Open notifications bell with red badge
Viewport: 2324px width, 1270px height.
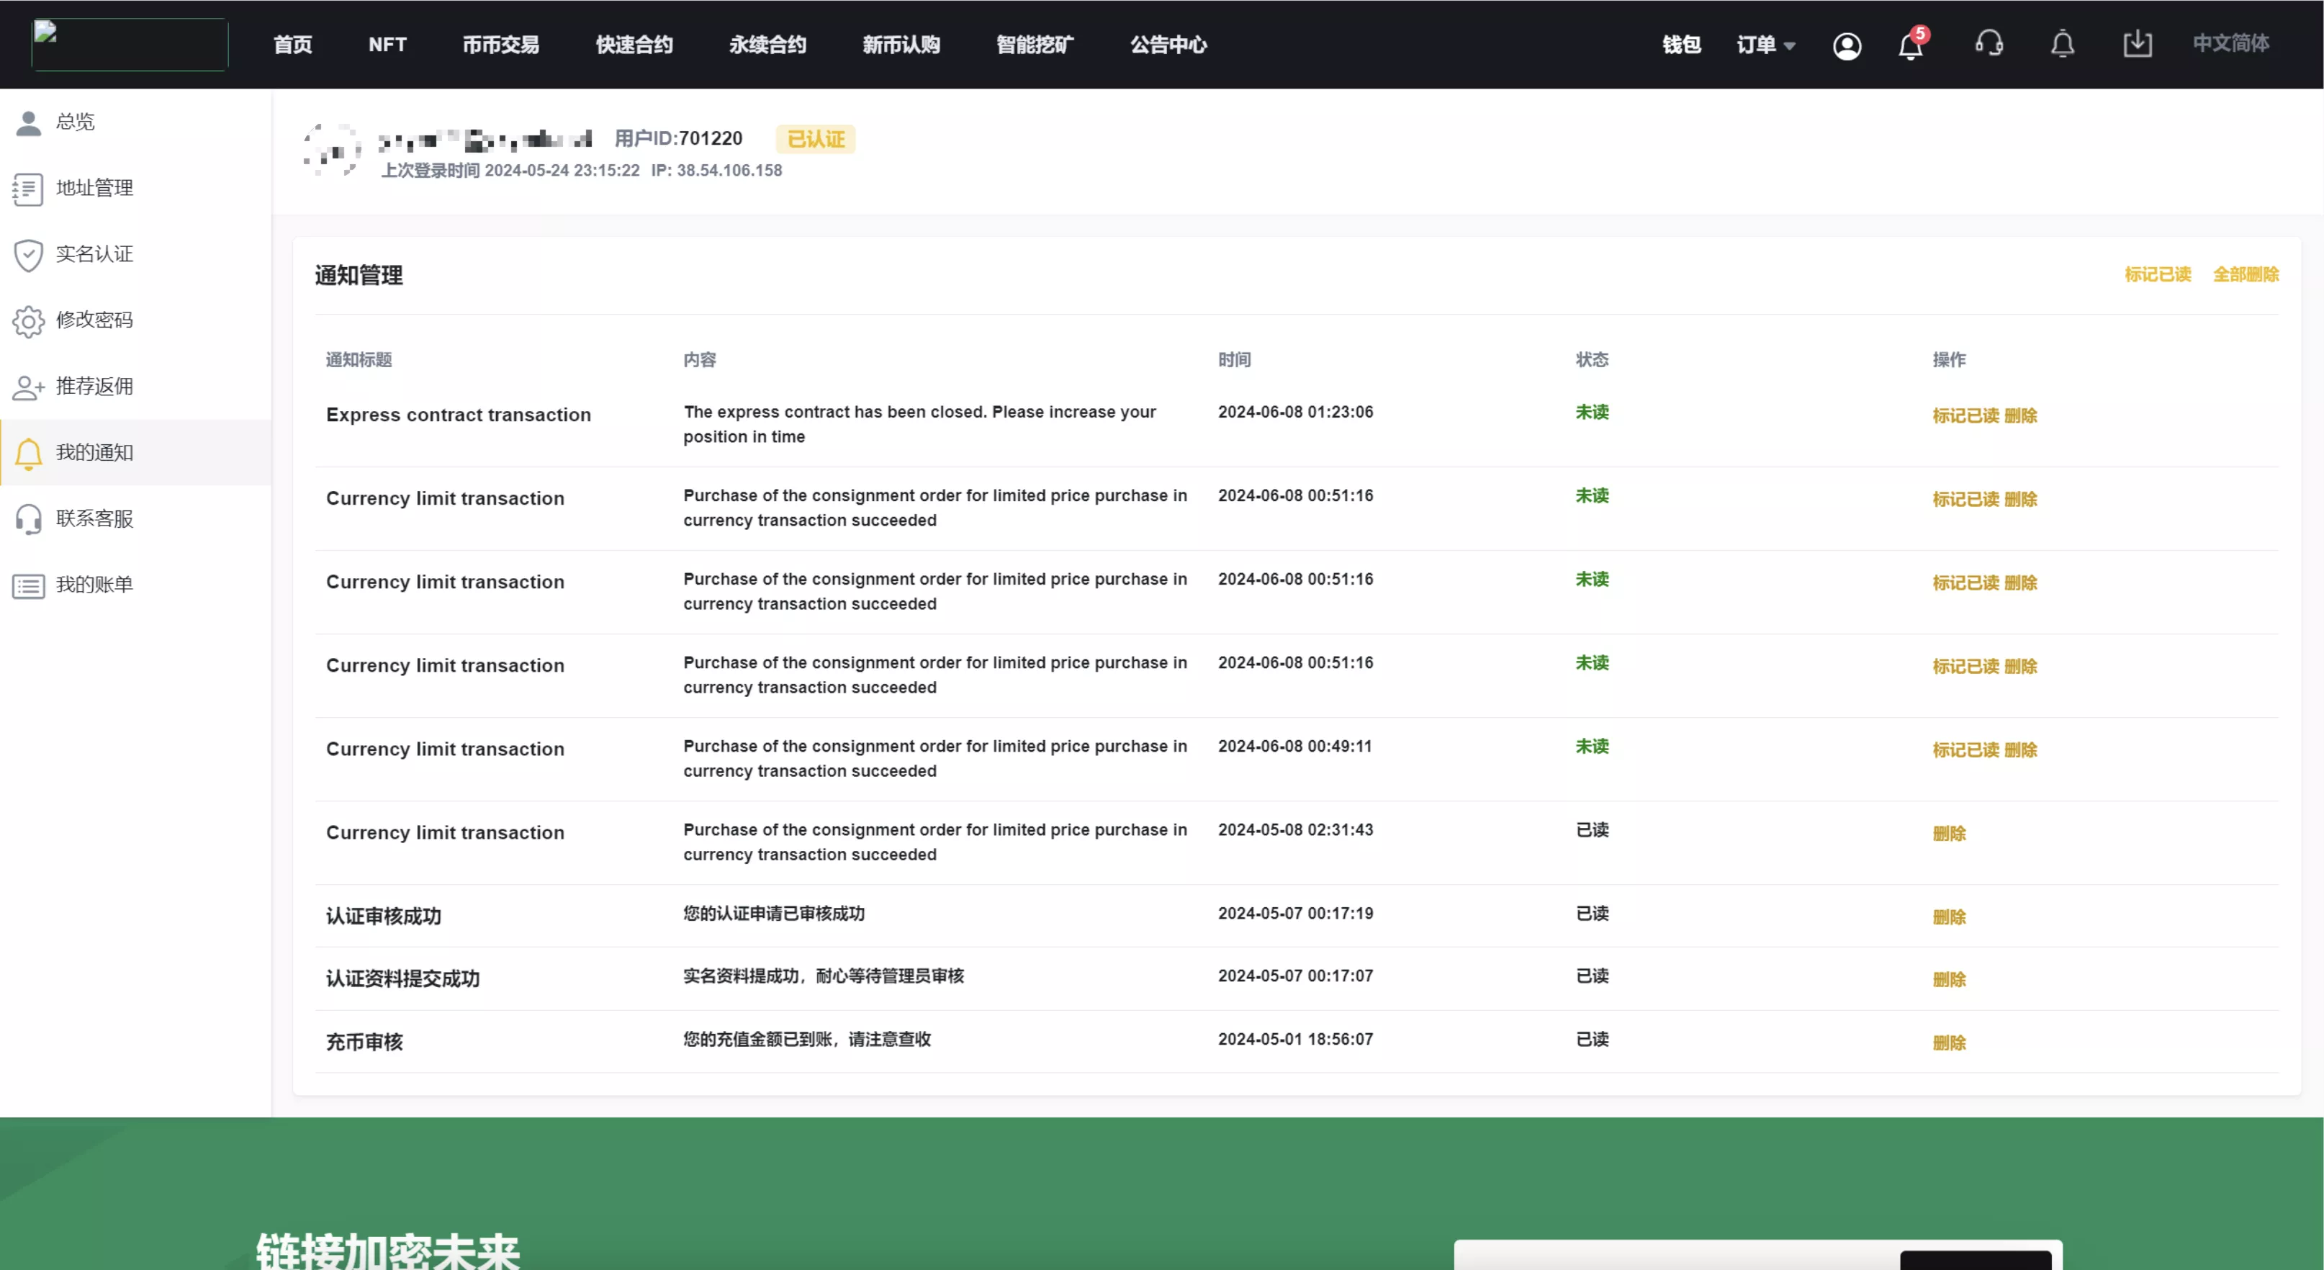point(1910,45)
